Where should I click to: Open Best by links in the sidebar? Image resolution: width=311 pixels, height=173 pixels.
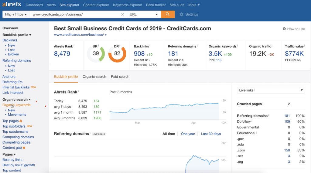point(12,160)
